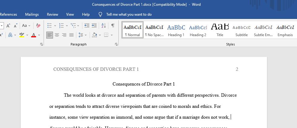Viewport: 297px width, 128px height.
Task: Apply the Subtle Emphasis style
Action: click(263, 30)
